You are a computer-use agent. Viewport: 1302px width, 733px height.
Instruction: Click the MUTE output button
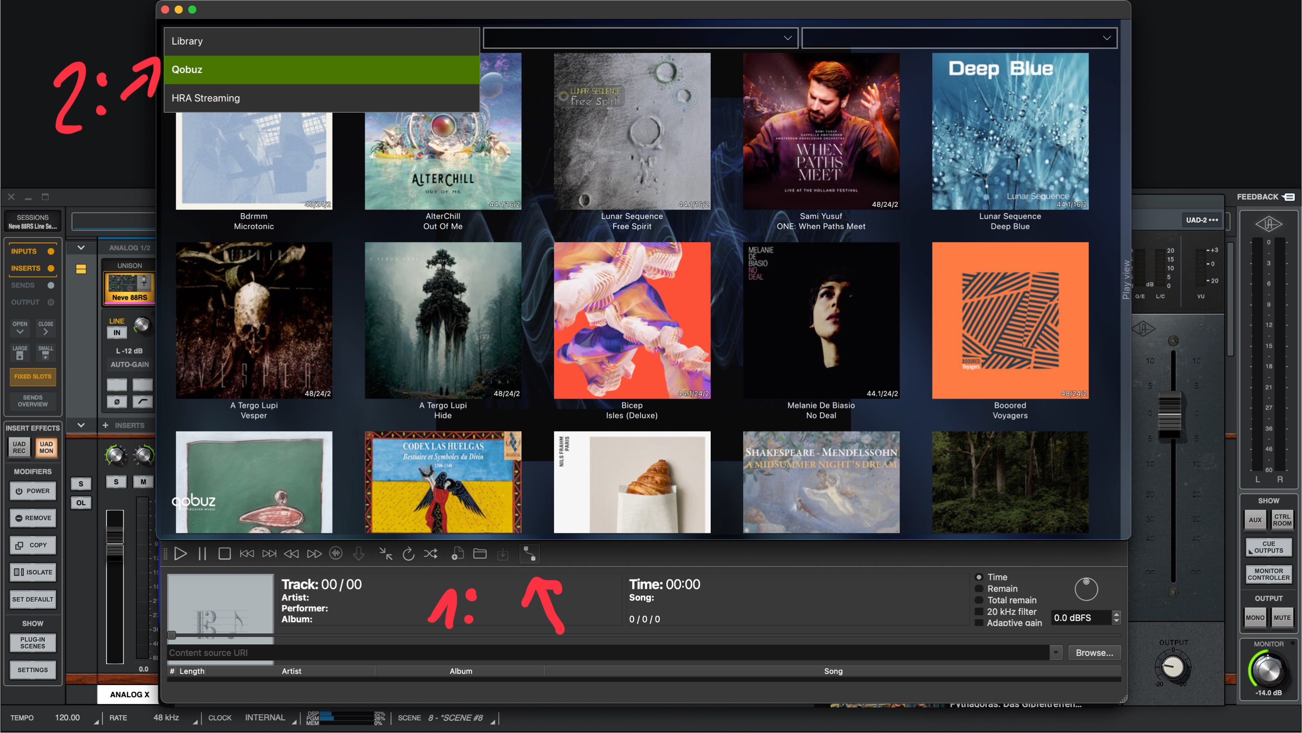pos(1282,618)
